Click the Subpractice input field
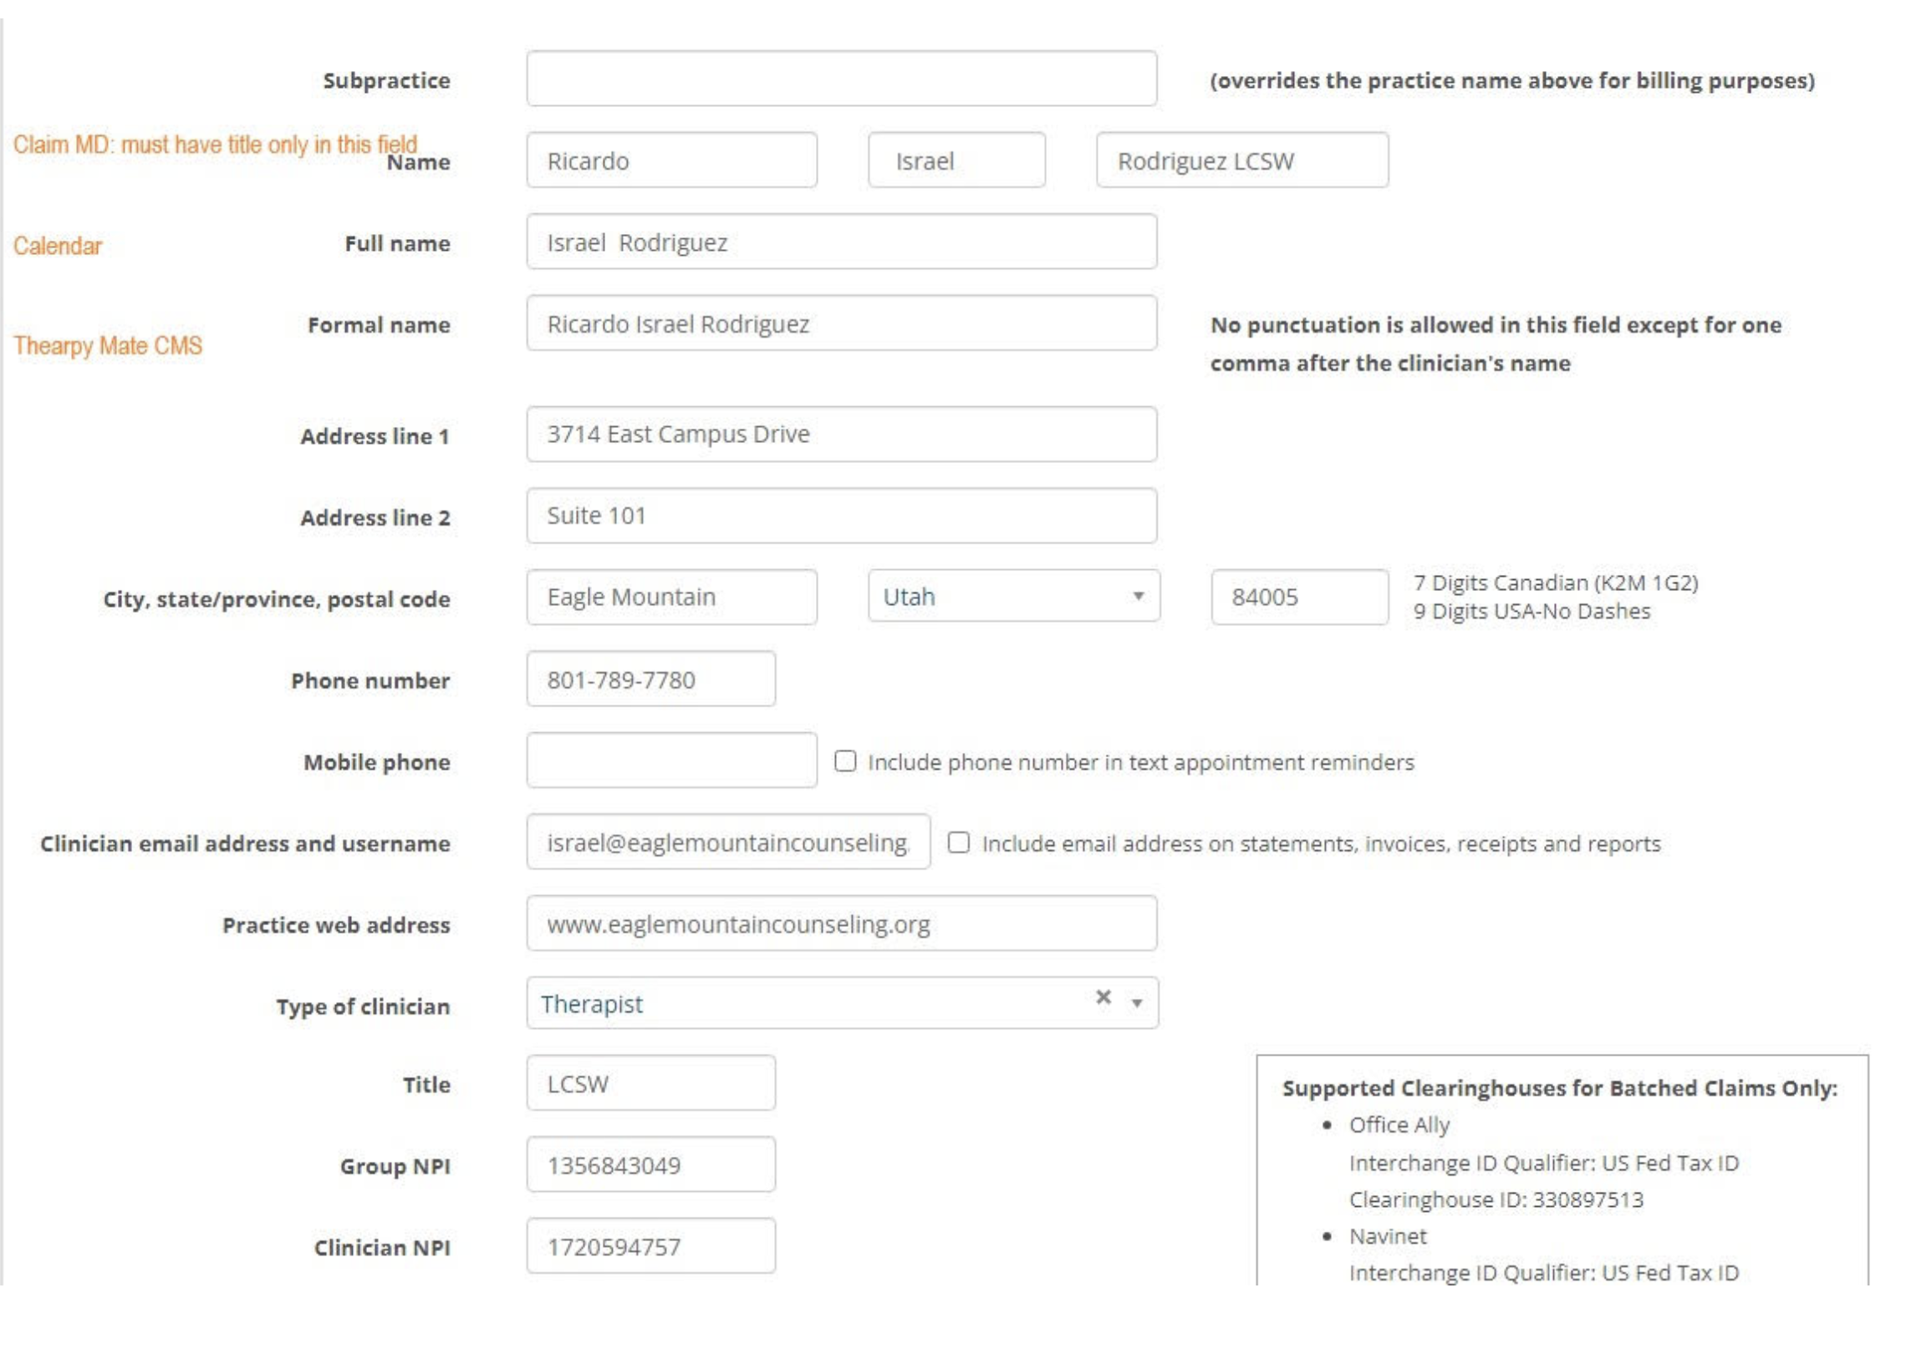The height and width of the screenshot is (1359, 1906). click(841, 79)
